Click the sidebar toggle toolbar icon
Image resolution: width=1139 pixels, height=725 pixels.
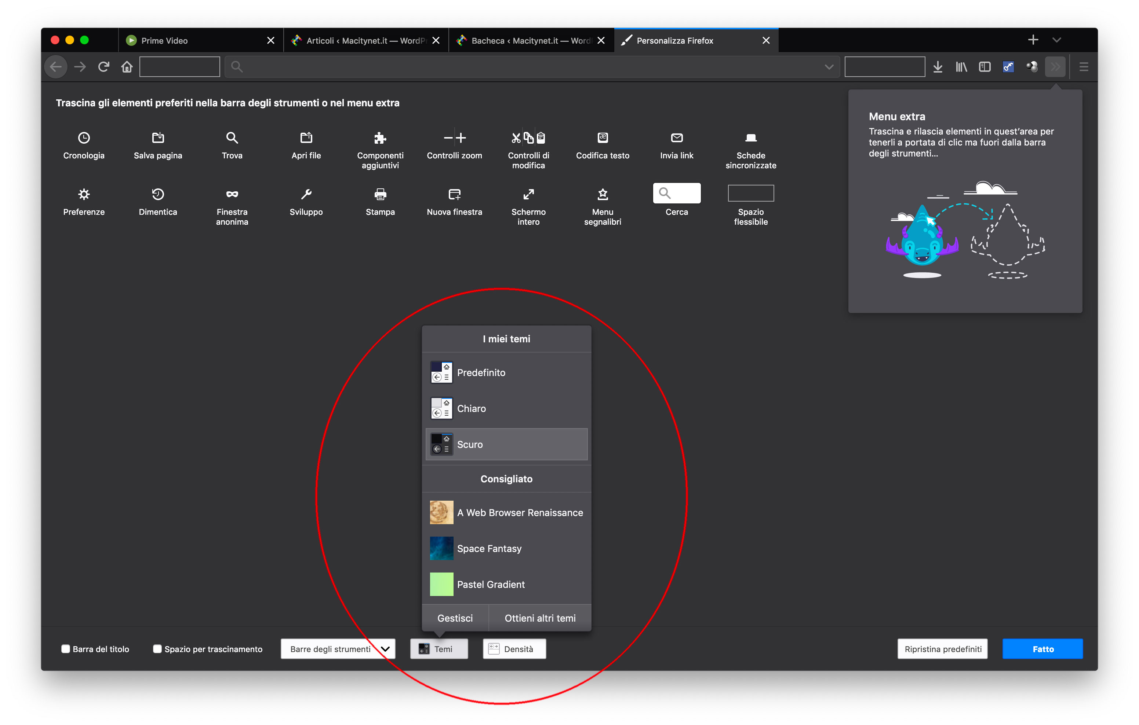click(985, 67)
